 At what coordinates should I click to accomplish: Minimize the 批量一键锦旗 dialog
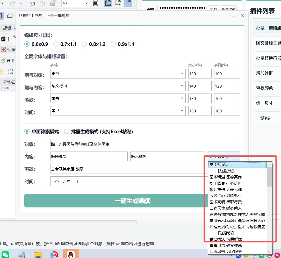click(x=233, y=16)
